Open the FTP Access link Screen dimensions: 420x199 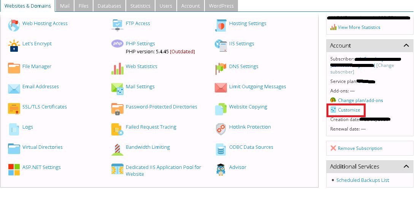(138, 23)
